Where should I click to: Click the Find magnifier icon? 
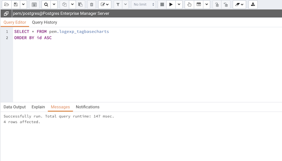point(46,5)
